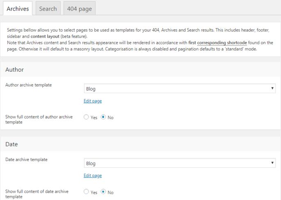
Task: Click the Author section header
Action: (x=15, y=70)
